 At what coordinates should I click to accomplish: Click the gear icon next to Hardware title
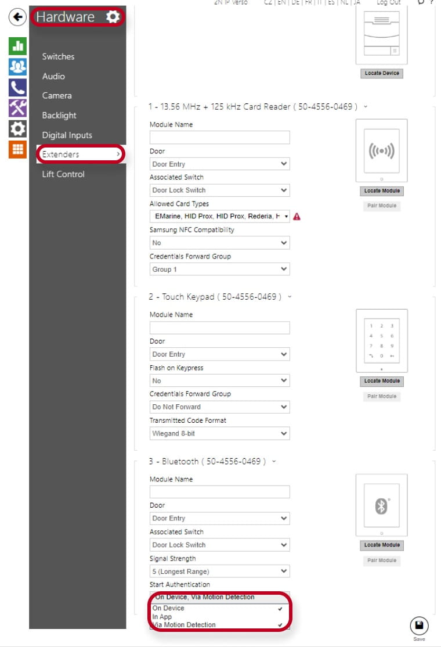113,17
